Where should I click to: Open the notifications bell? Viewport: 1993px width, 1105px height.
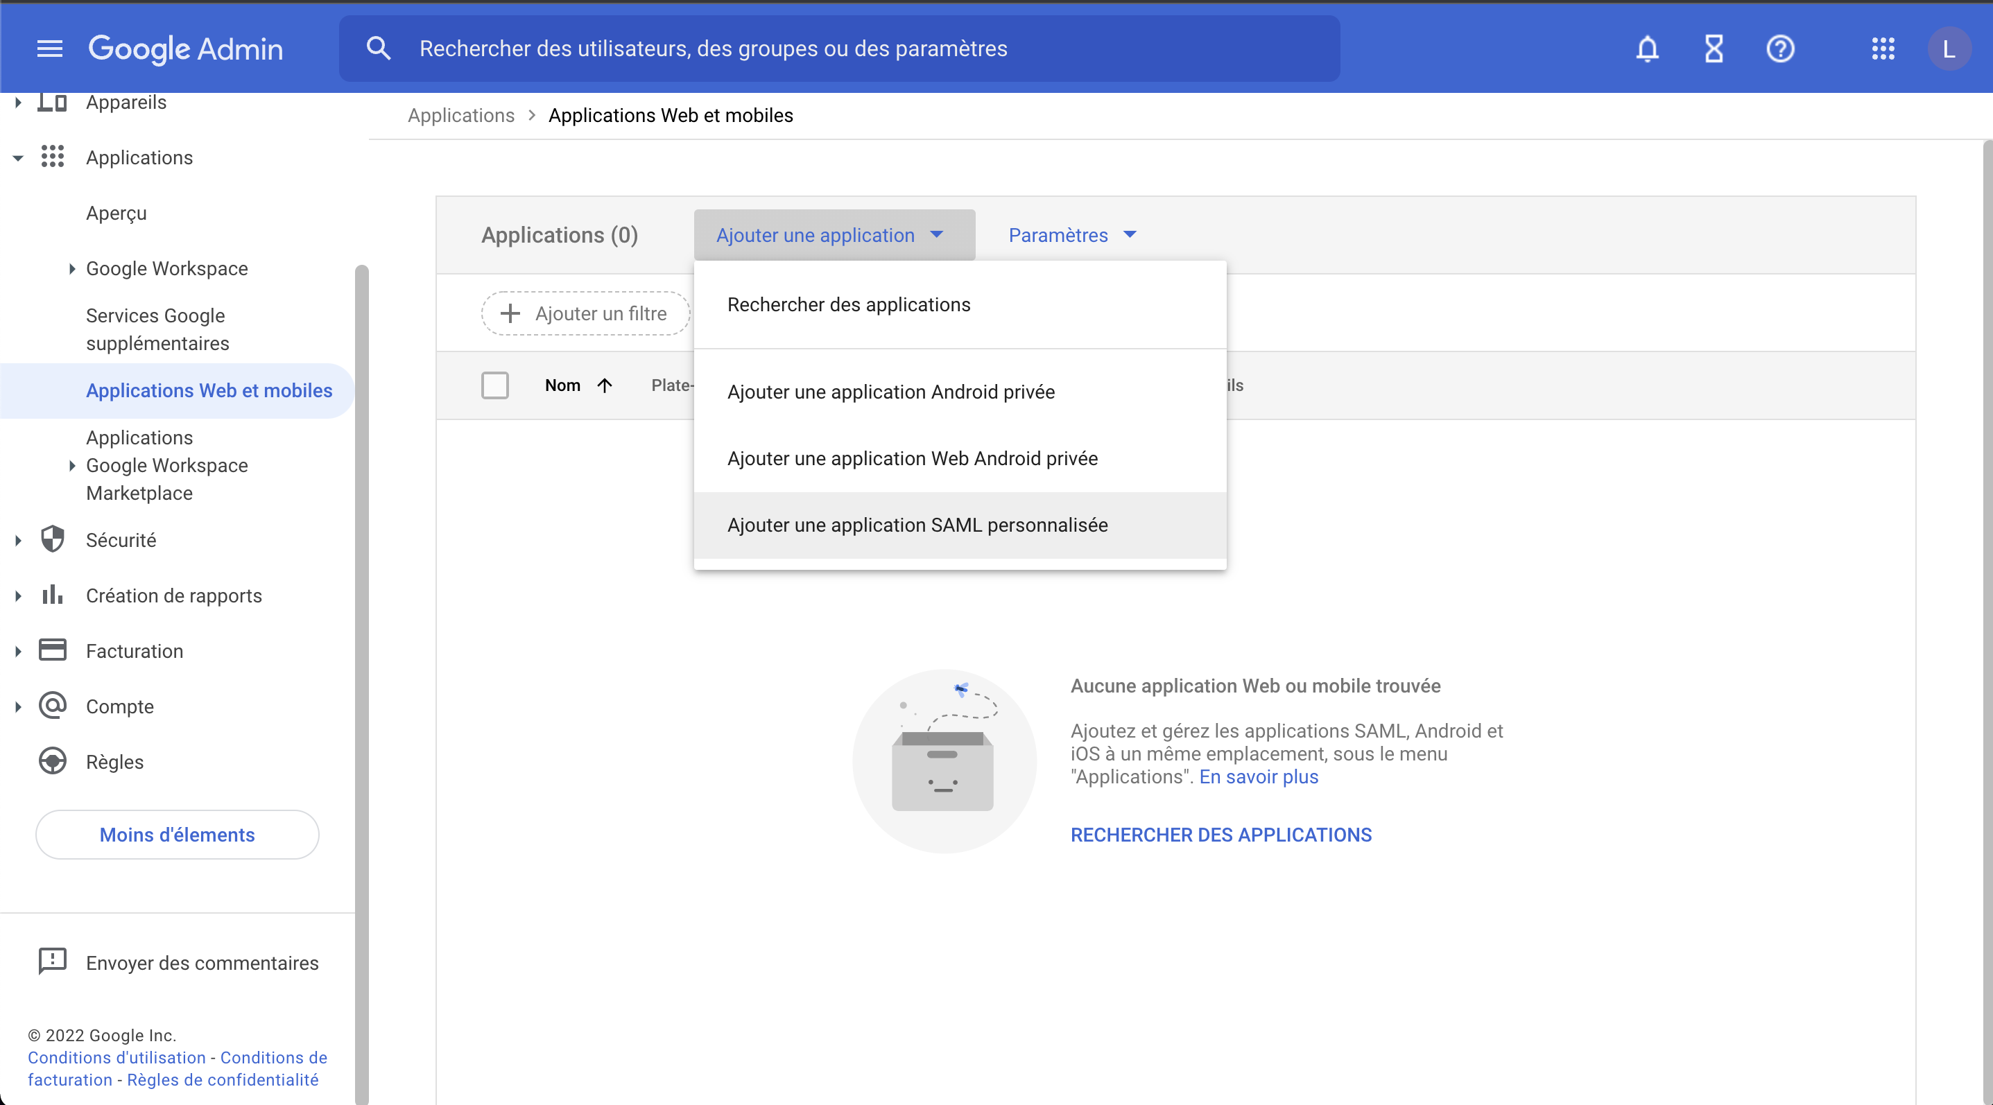point(1646,48)
